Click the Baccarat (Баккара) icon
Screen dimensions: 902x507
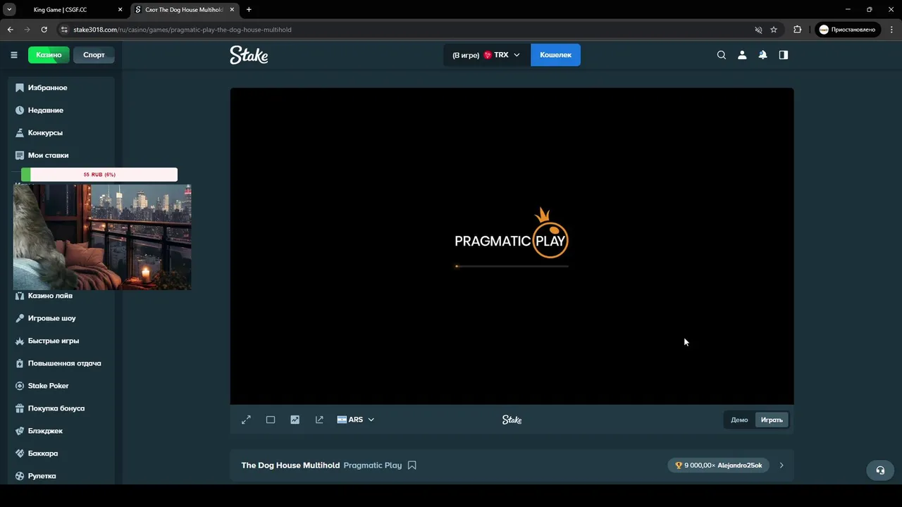point(20,453)
